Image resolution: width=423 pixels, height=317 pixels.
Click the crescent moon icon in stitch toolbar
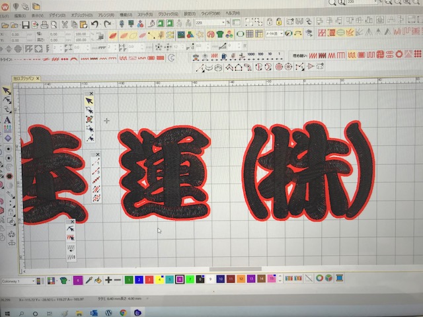coord(171,57)
